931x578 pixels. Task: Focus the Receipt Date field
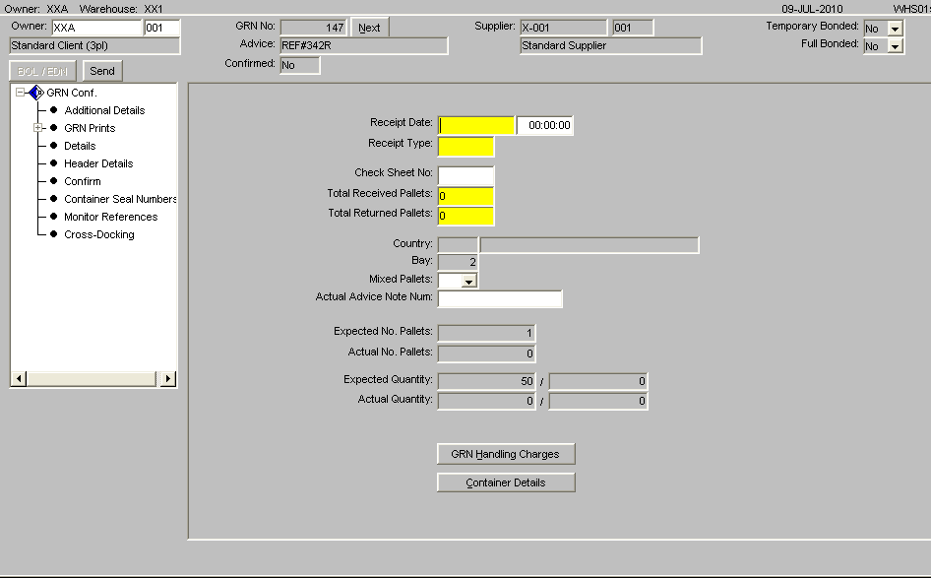pyautogui.click(x=476, y=125)
